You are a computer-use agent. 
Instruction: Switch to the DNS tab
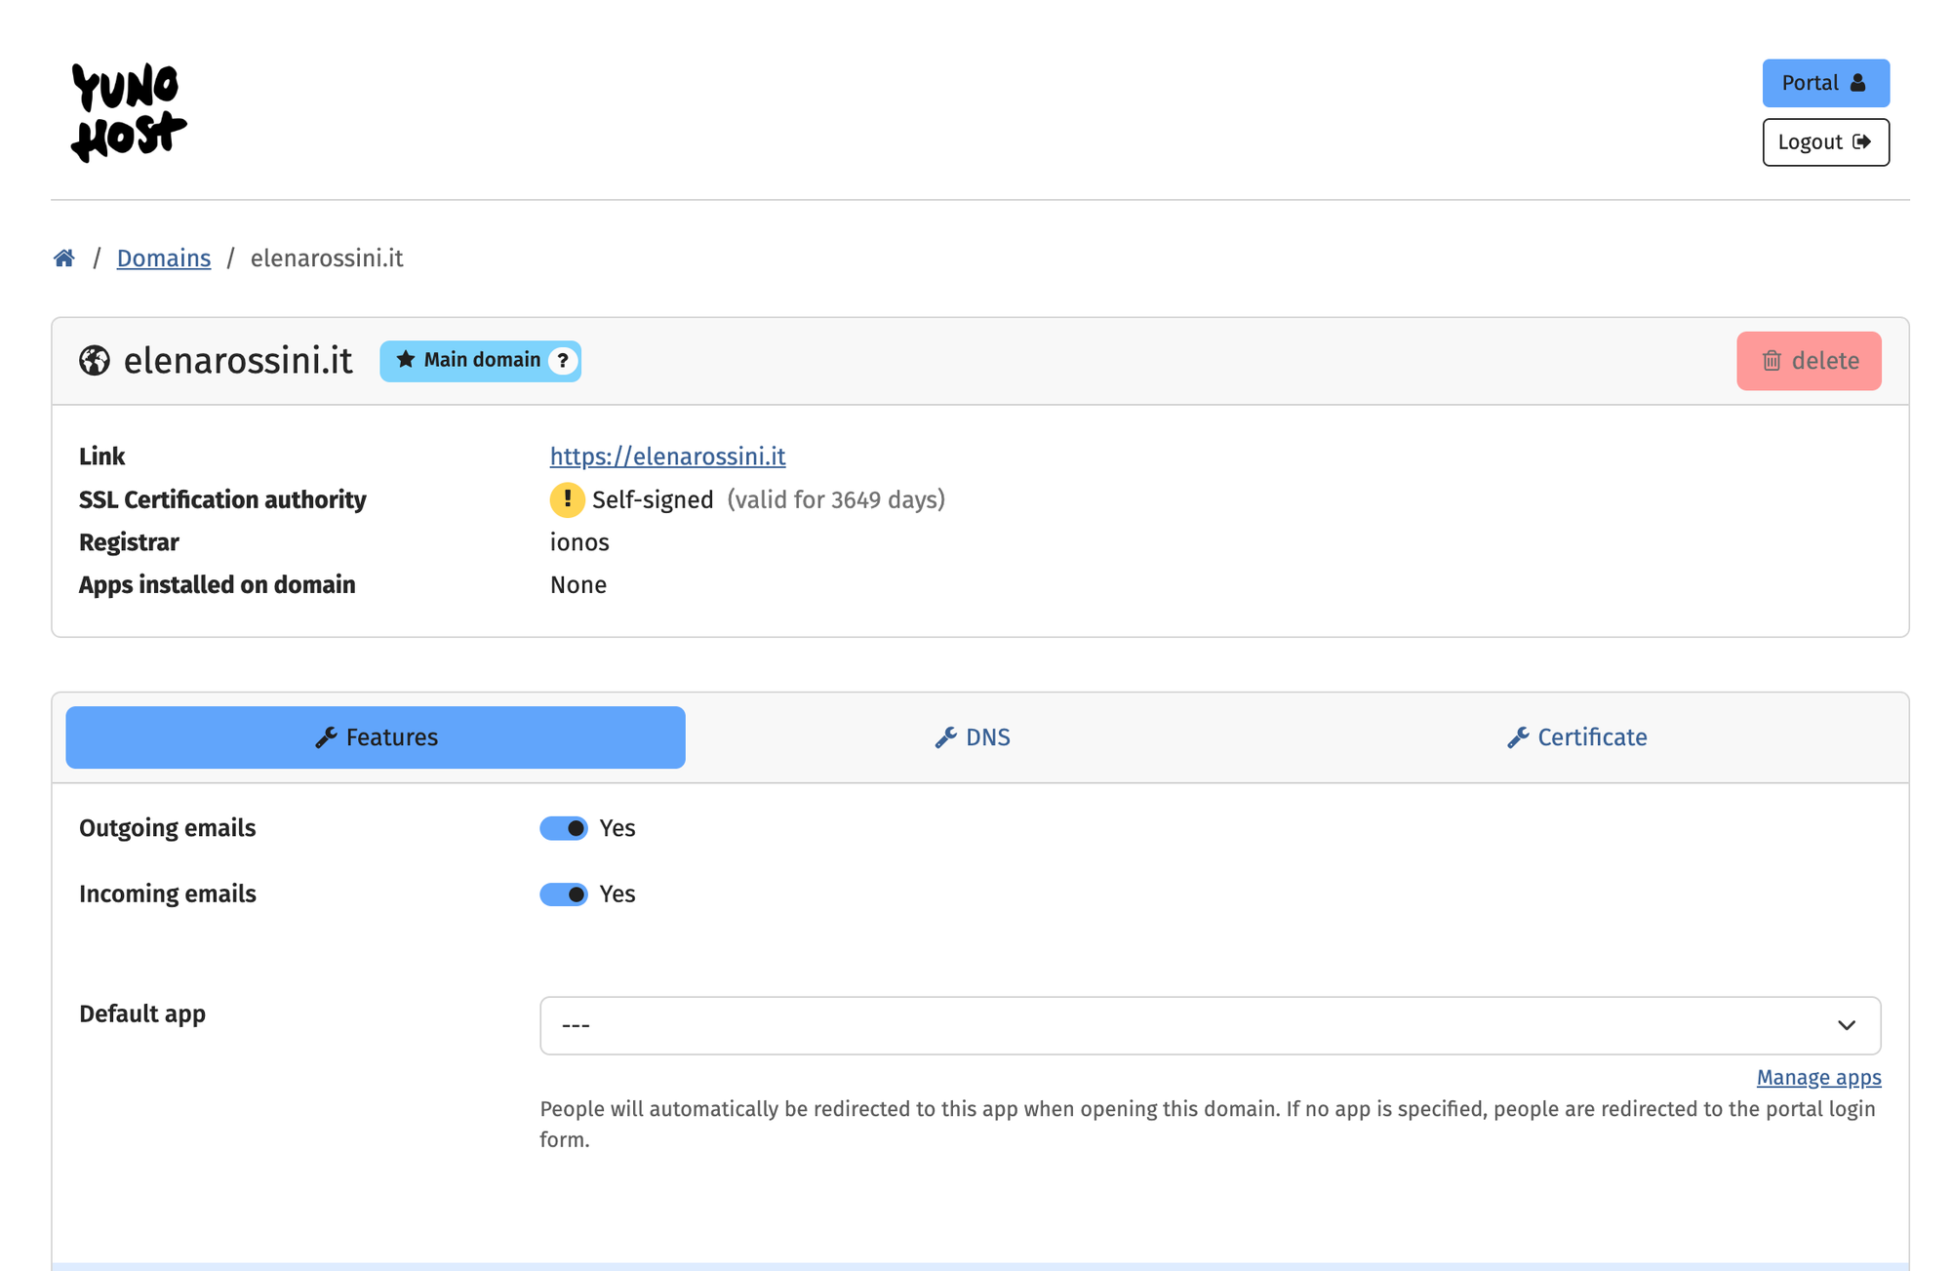[x=973, y=737]
